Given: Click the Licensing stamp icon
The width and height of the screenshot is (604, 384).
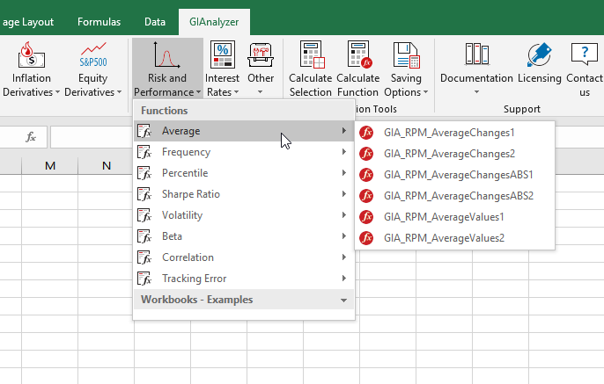Looking at the screenshot, I should click(x=540, y=54).
